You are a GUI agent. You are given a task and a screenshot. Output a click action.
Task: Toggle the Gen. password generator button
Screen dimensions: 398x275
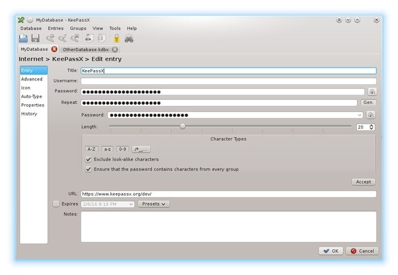coord(368,102)
